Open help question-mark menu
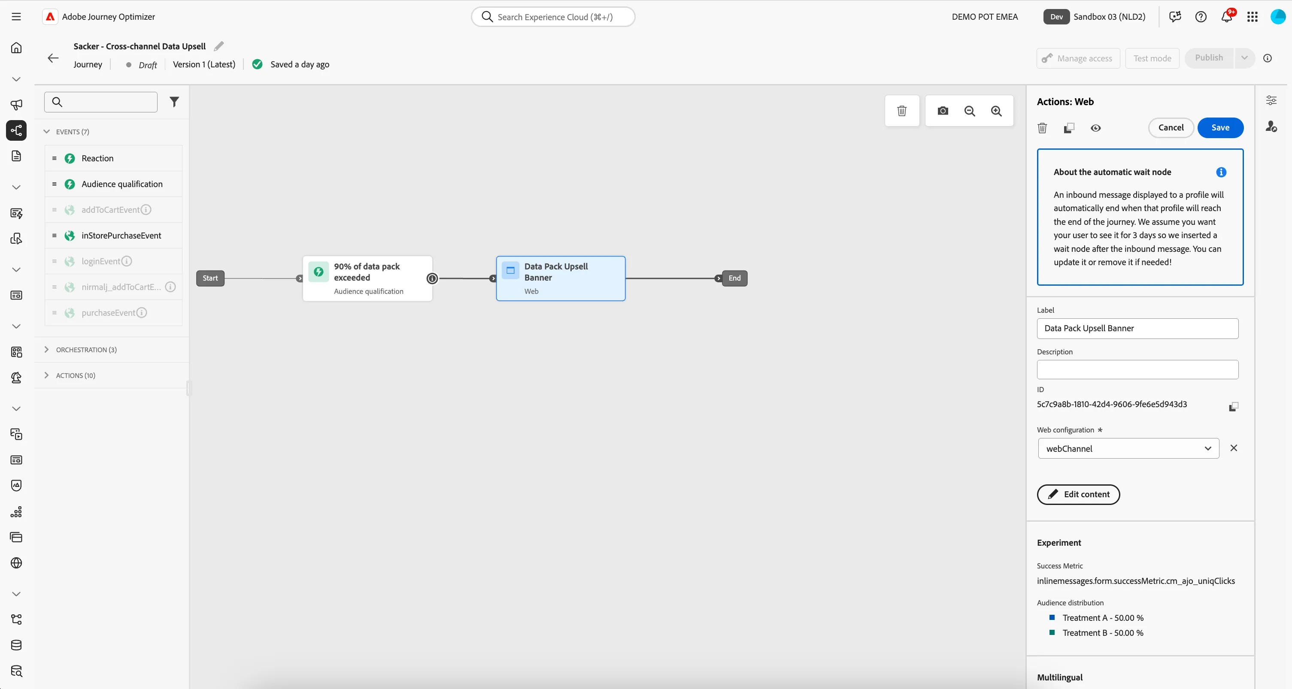The width and height of the screenshot is (1292, 689). pos(1201,17)
